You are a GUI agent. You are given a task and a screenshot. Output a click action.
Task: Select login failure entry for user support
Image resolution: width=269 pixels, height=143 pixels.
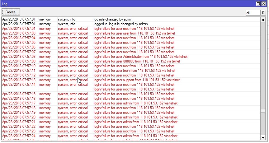pyautogui.click(x=136, y=80)
